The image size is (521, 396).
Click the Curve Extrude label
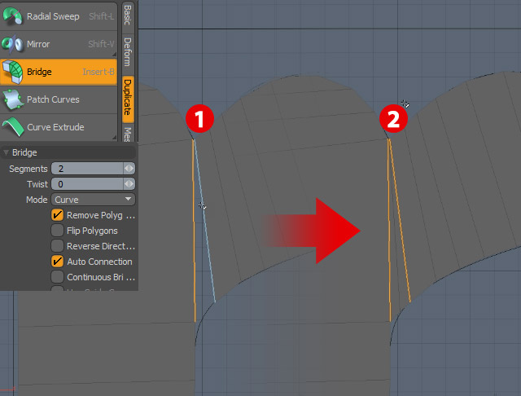[x=55, y=127]
